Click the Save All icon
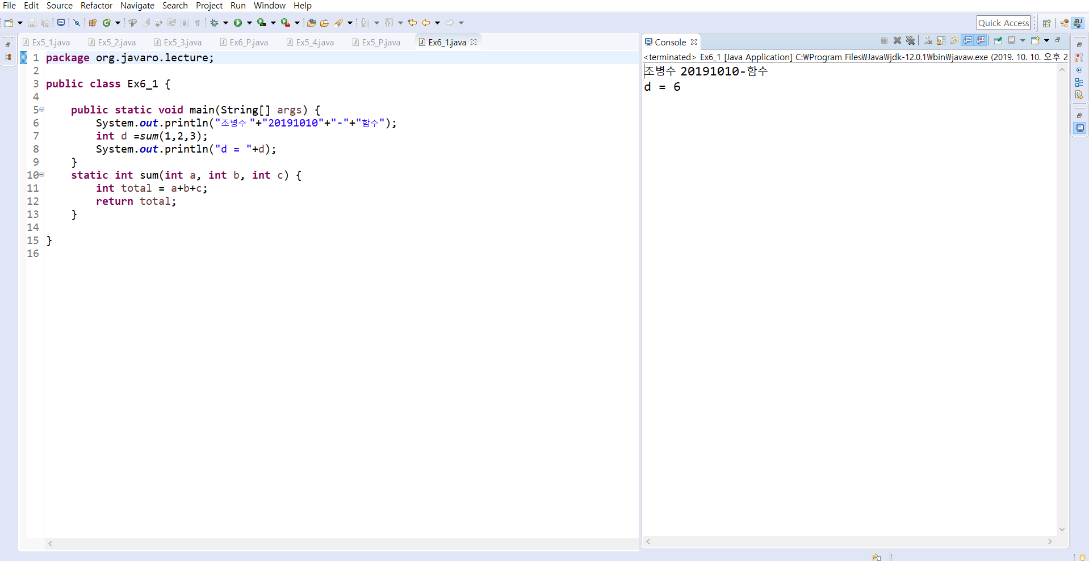Viewport: 1089px width, 561px height. coord(45,23)
